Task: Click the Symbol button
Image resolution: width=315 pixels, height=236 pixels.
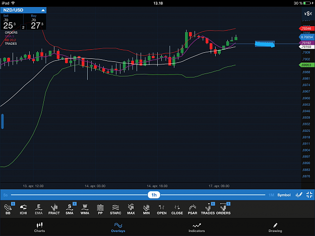Action: coord(284,195)
